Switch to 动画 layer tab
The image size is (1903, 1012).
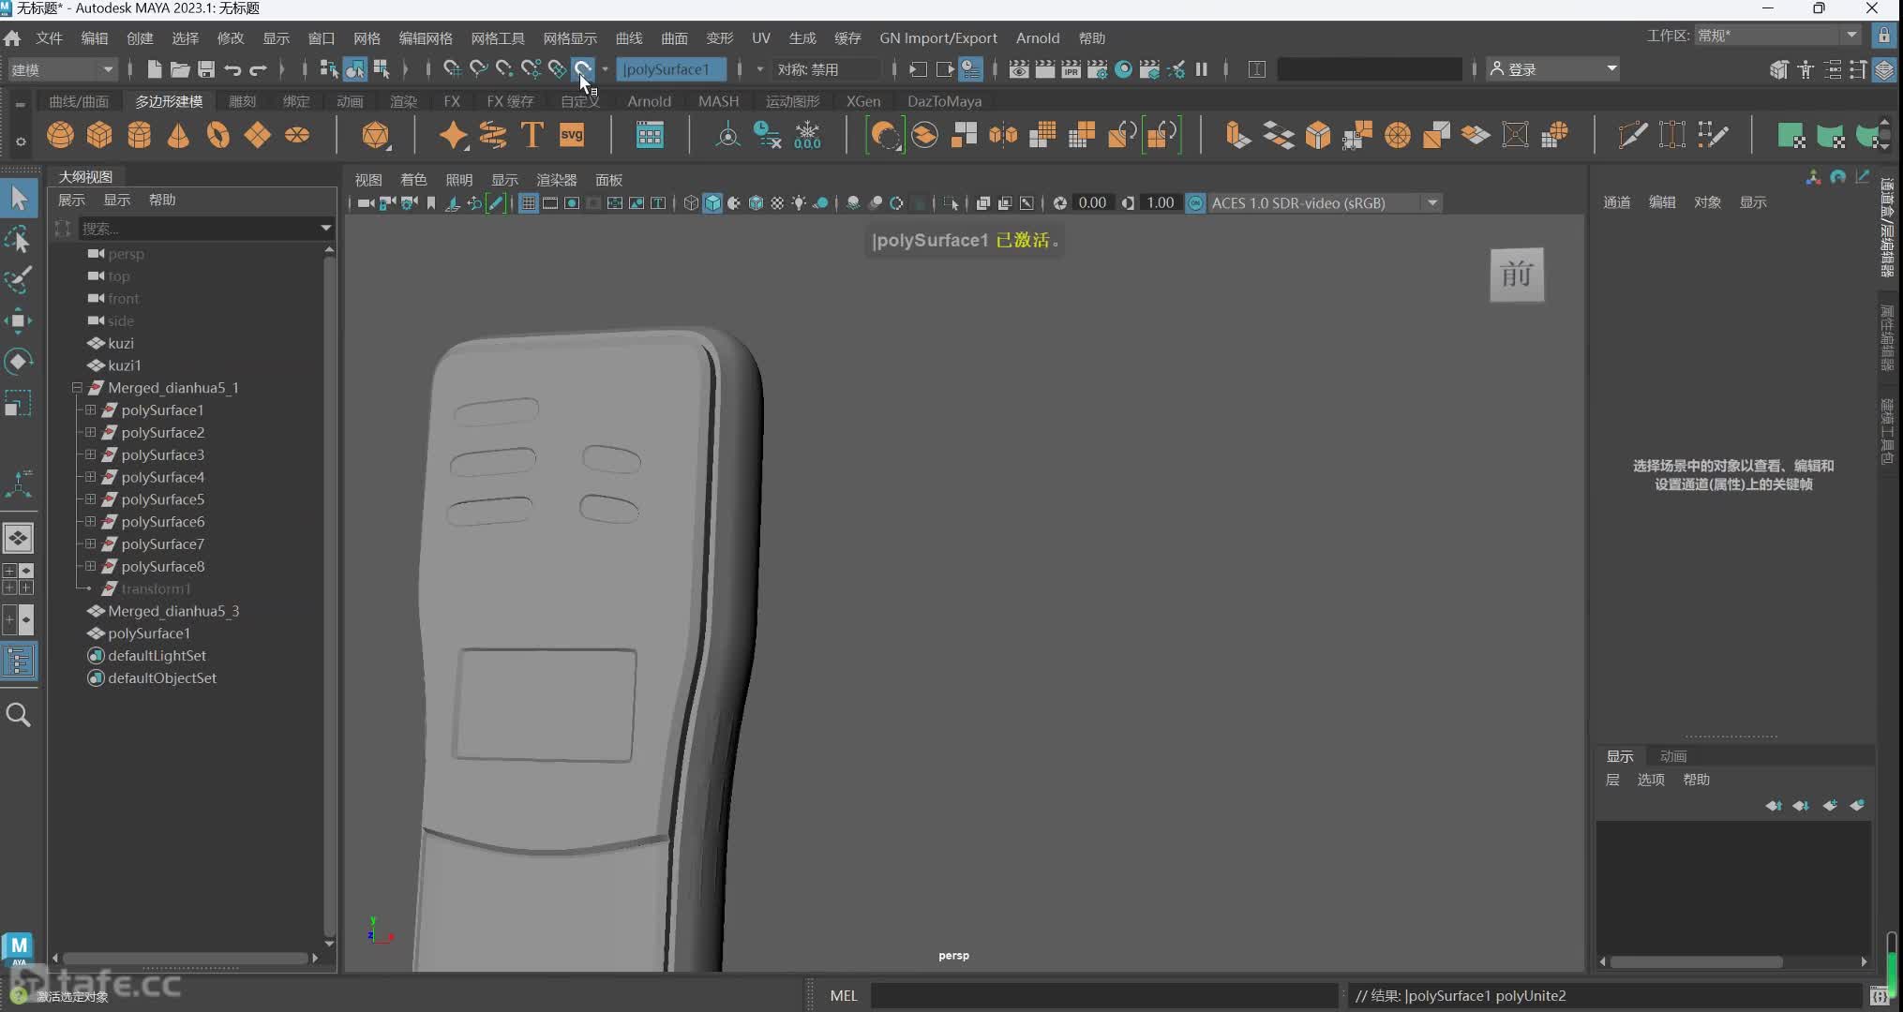coord(1673,756)
